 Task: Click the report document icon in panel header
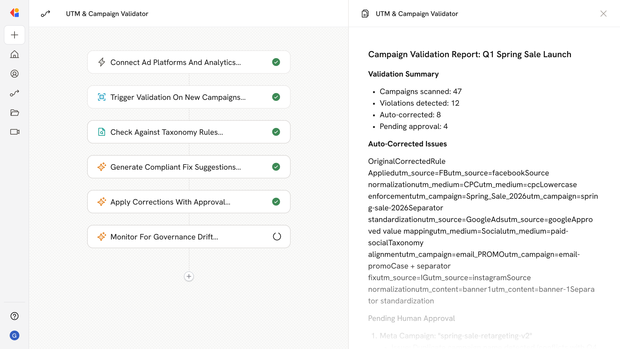pyautogui.click(x=365, y=14)
